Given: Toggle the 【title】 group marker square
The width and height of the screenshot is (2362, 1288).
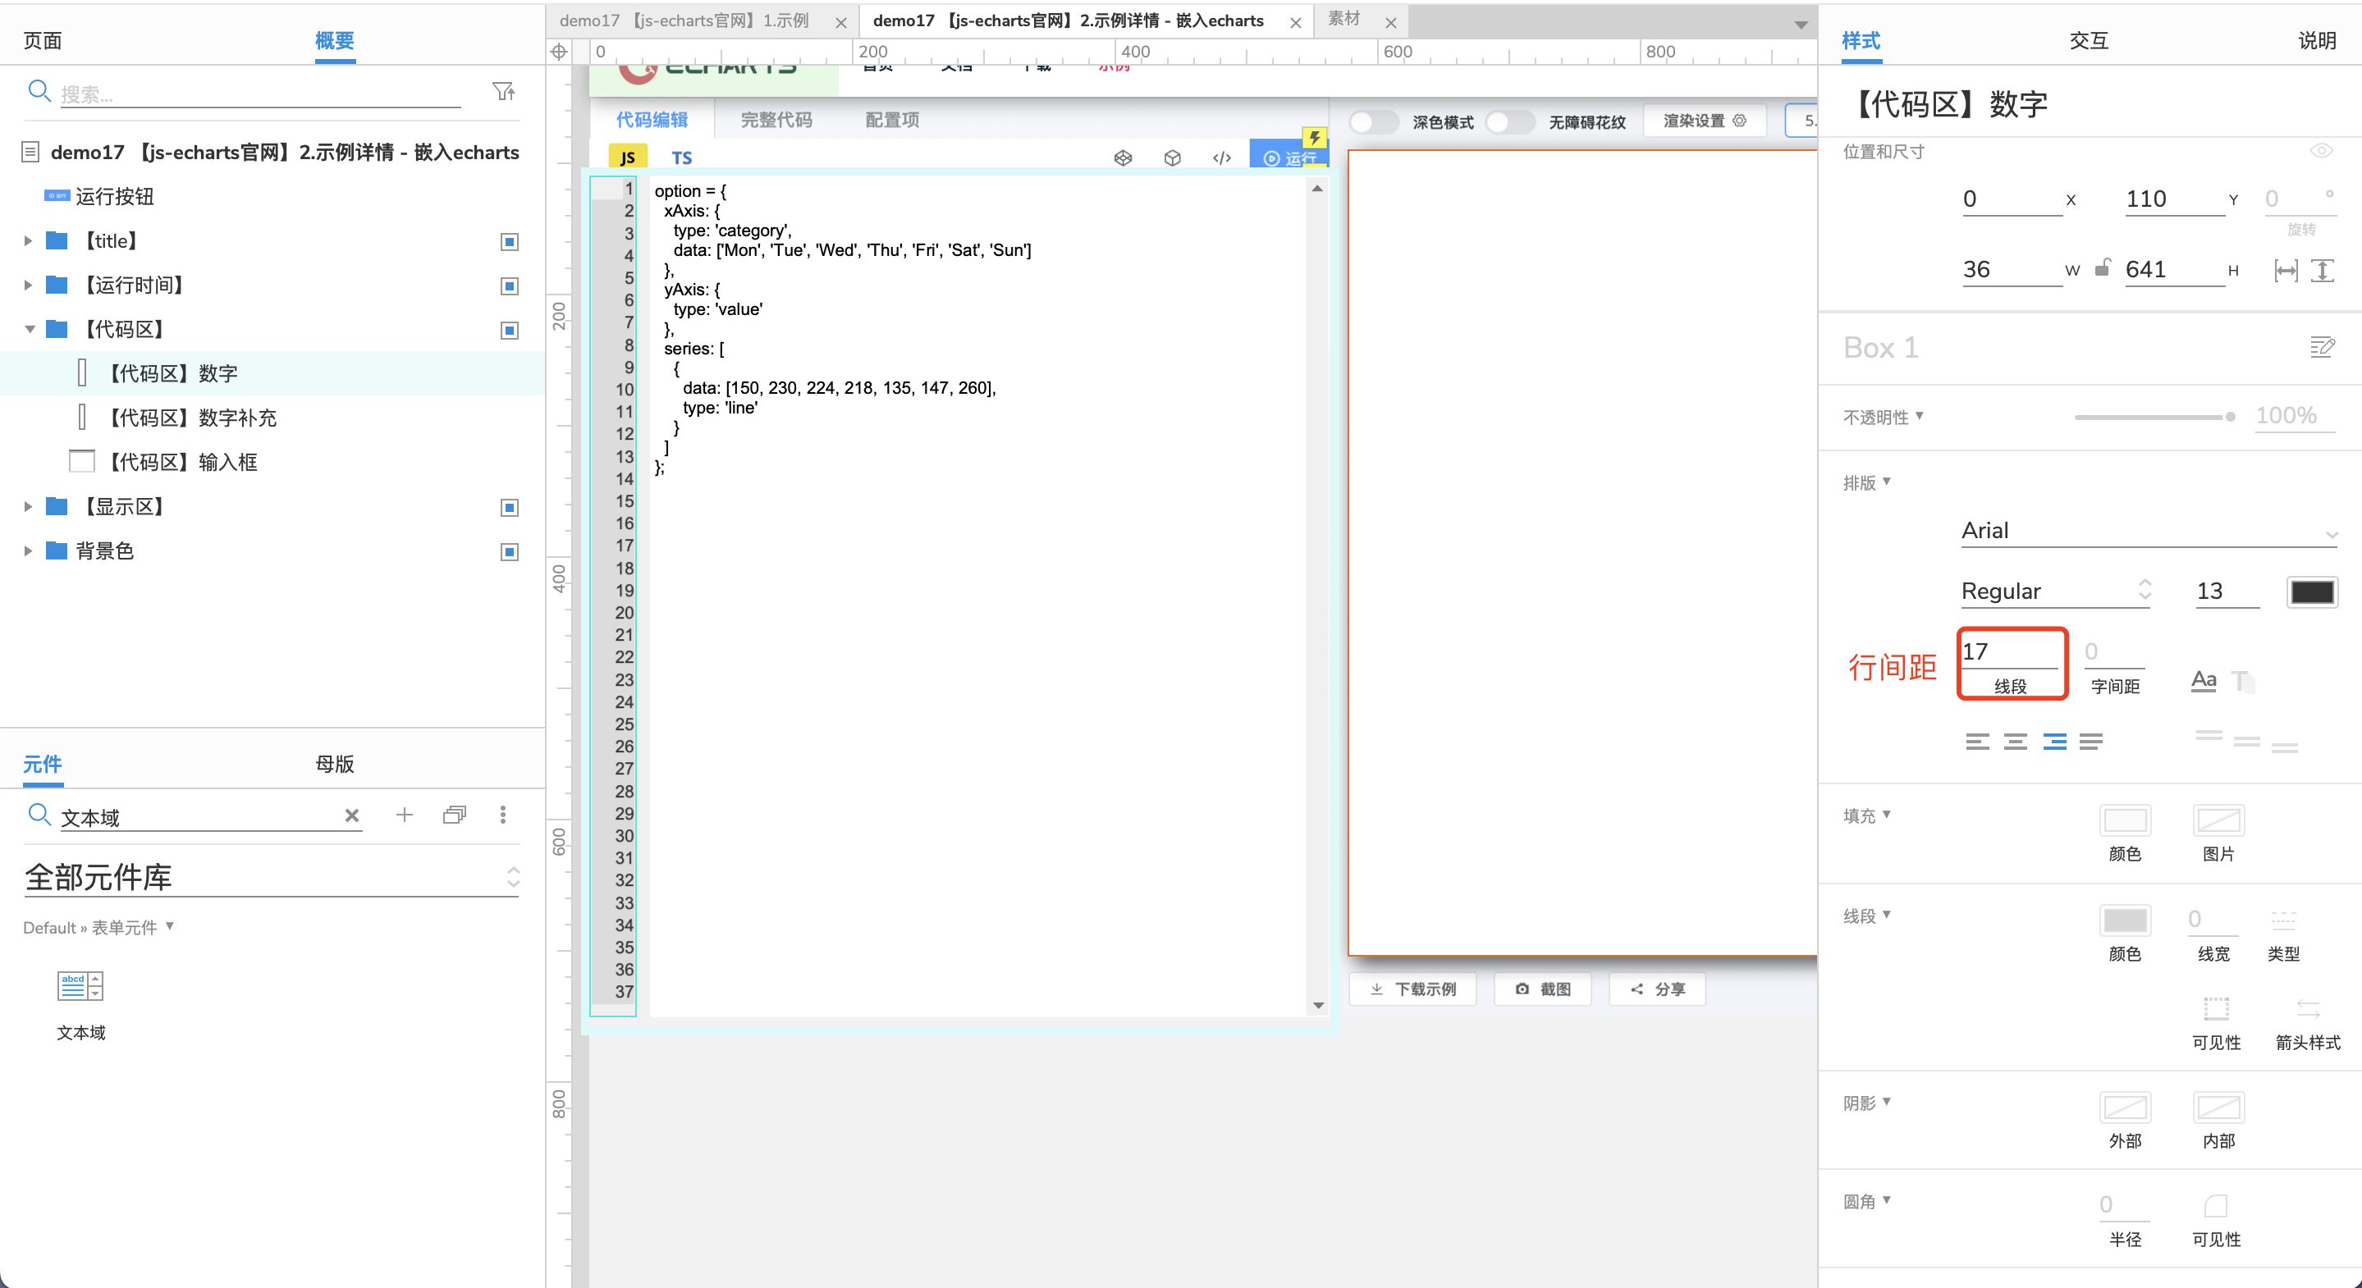Looking at the screenshot, I should (x=510, y=242).
